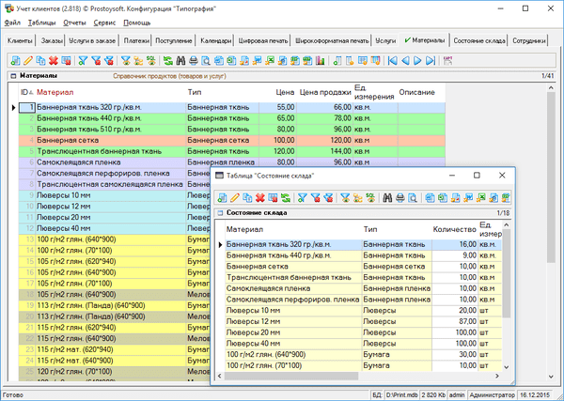Image resolution: width=564 pixels, height=401 pixels.
Task: Click the Администратор status bar entry
Action: (492, 394)
